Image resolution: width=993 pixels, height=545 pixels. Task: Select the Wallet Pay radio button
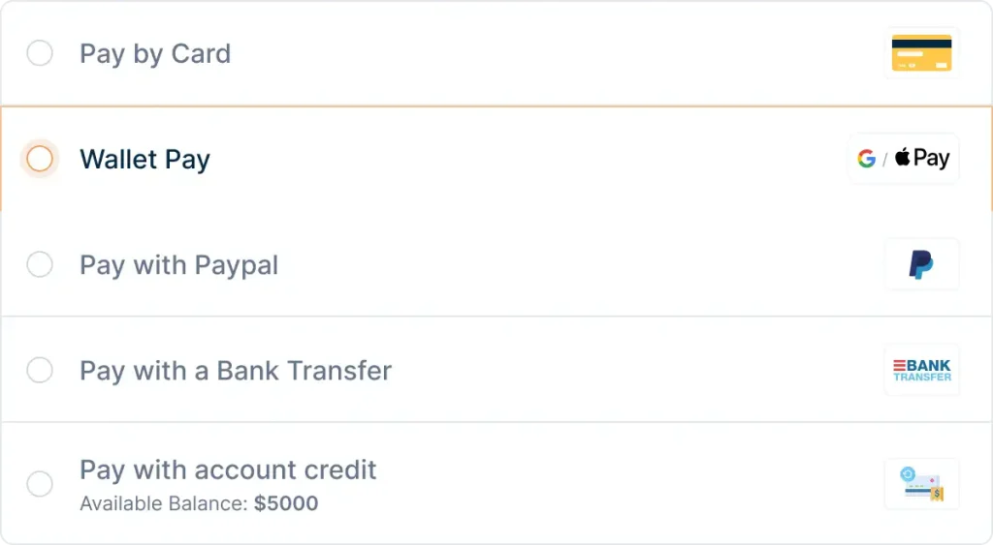click(39, 159)
